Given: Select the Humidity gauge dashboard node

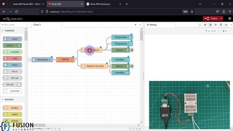Looking at the screenshot, I should coord(121,60).
